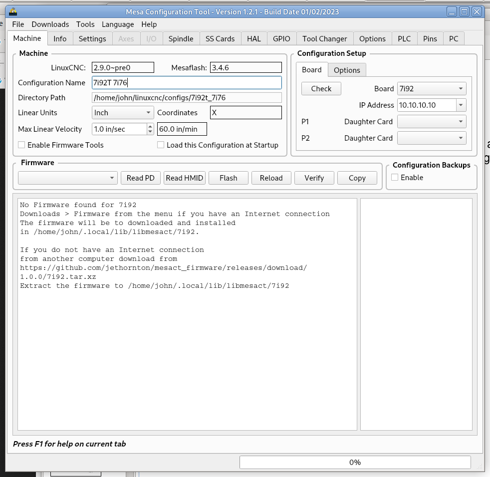This screenshot has height=477, width=490.
Task: Click the Read PD button
Action: [x=141, y=178]
